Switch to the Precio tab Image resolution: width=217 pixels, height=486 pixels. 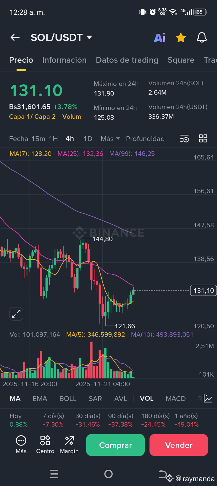(21, 60)
